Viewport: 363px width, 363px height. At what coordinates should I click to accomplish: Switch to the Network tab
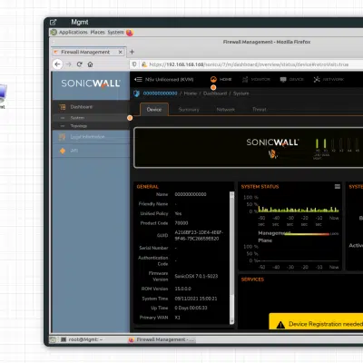point(226,110)
